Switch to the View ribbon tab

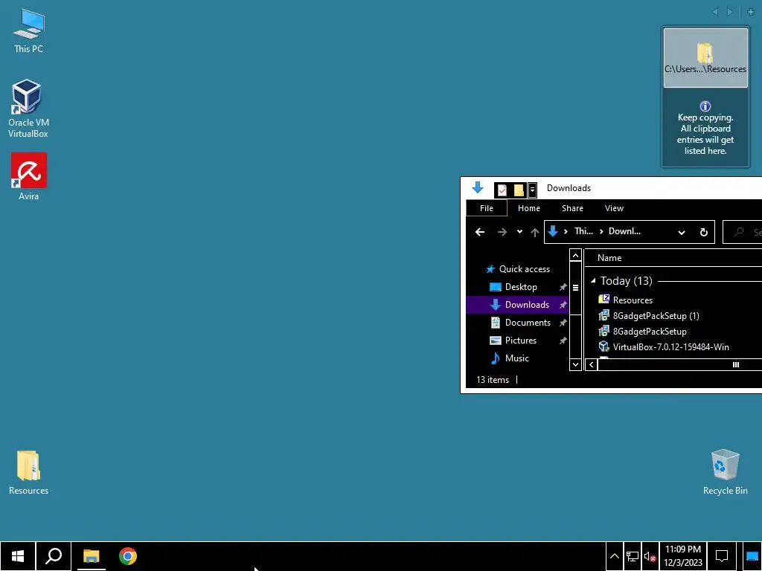pyautogui.click(x=614, y=208)
